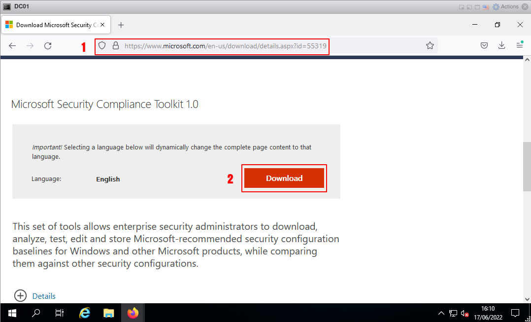This screenshot has width=531, height=322.
Task: Click the page vertical scrollbar thumb
Action: 527,168
